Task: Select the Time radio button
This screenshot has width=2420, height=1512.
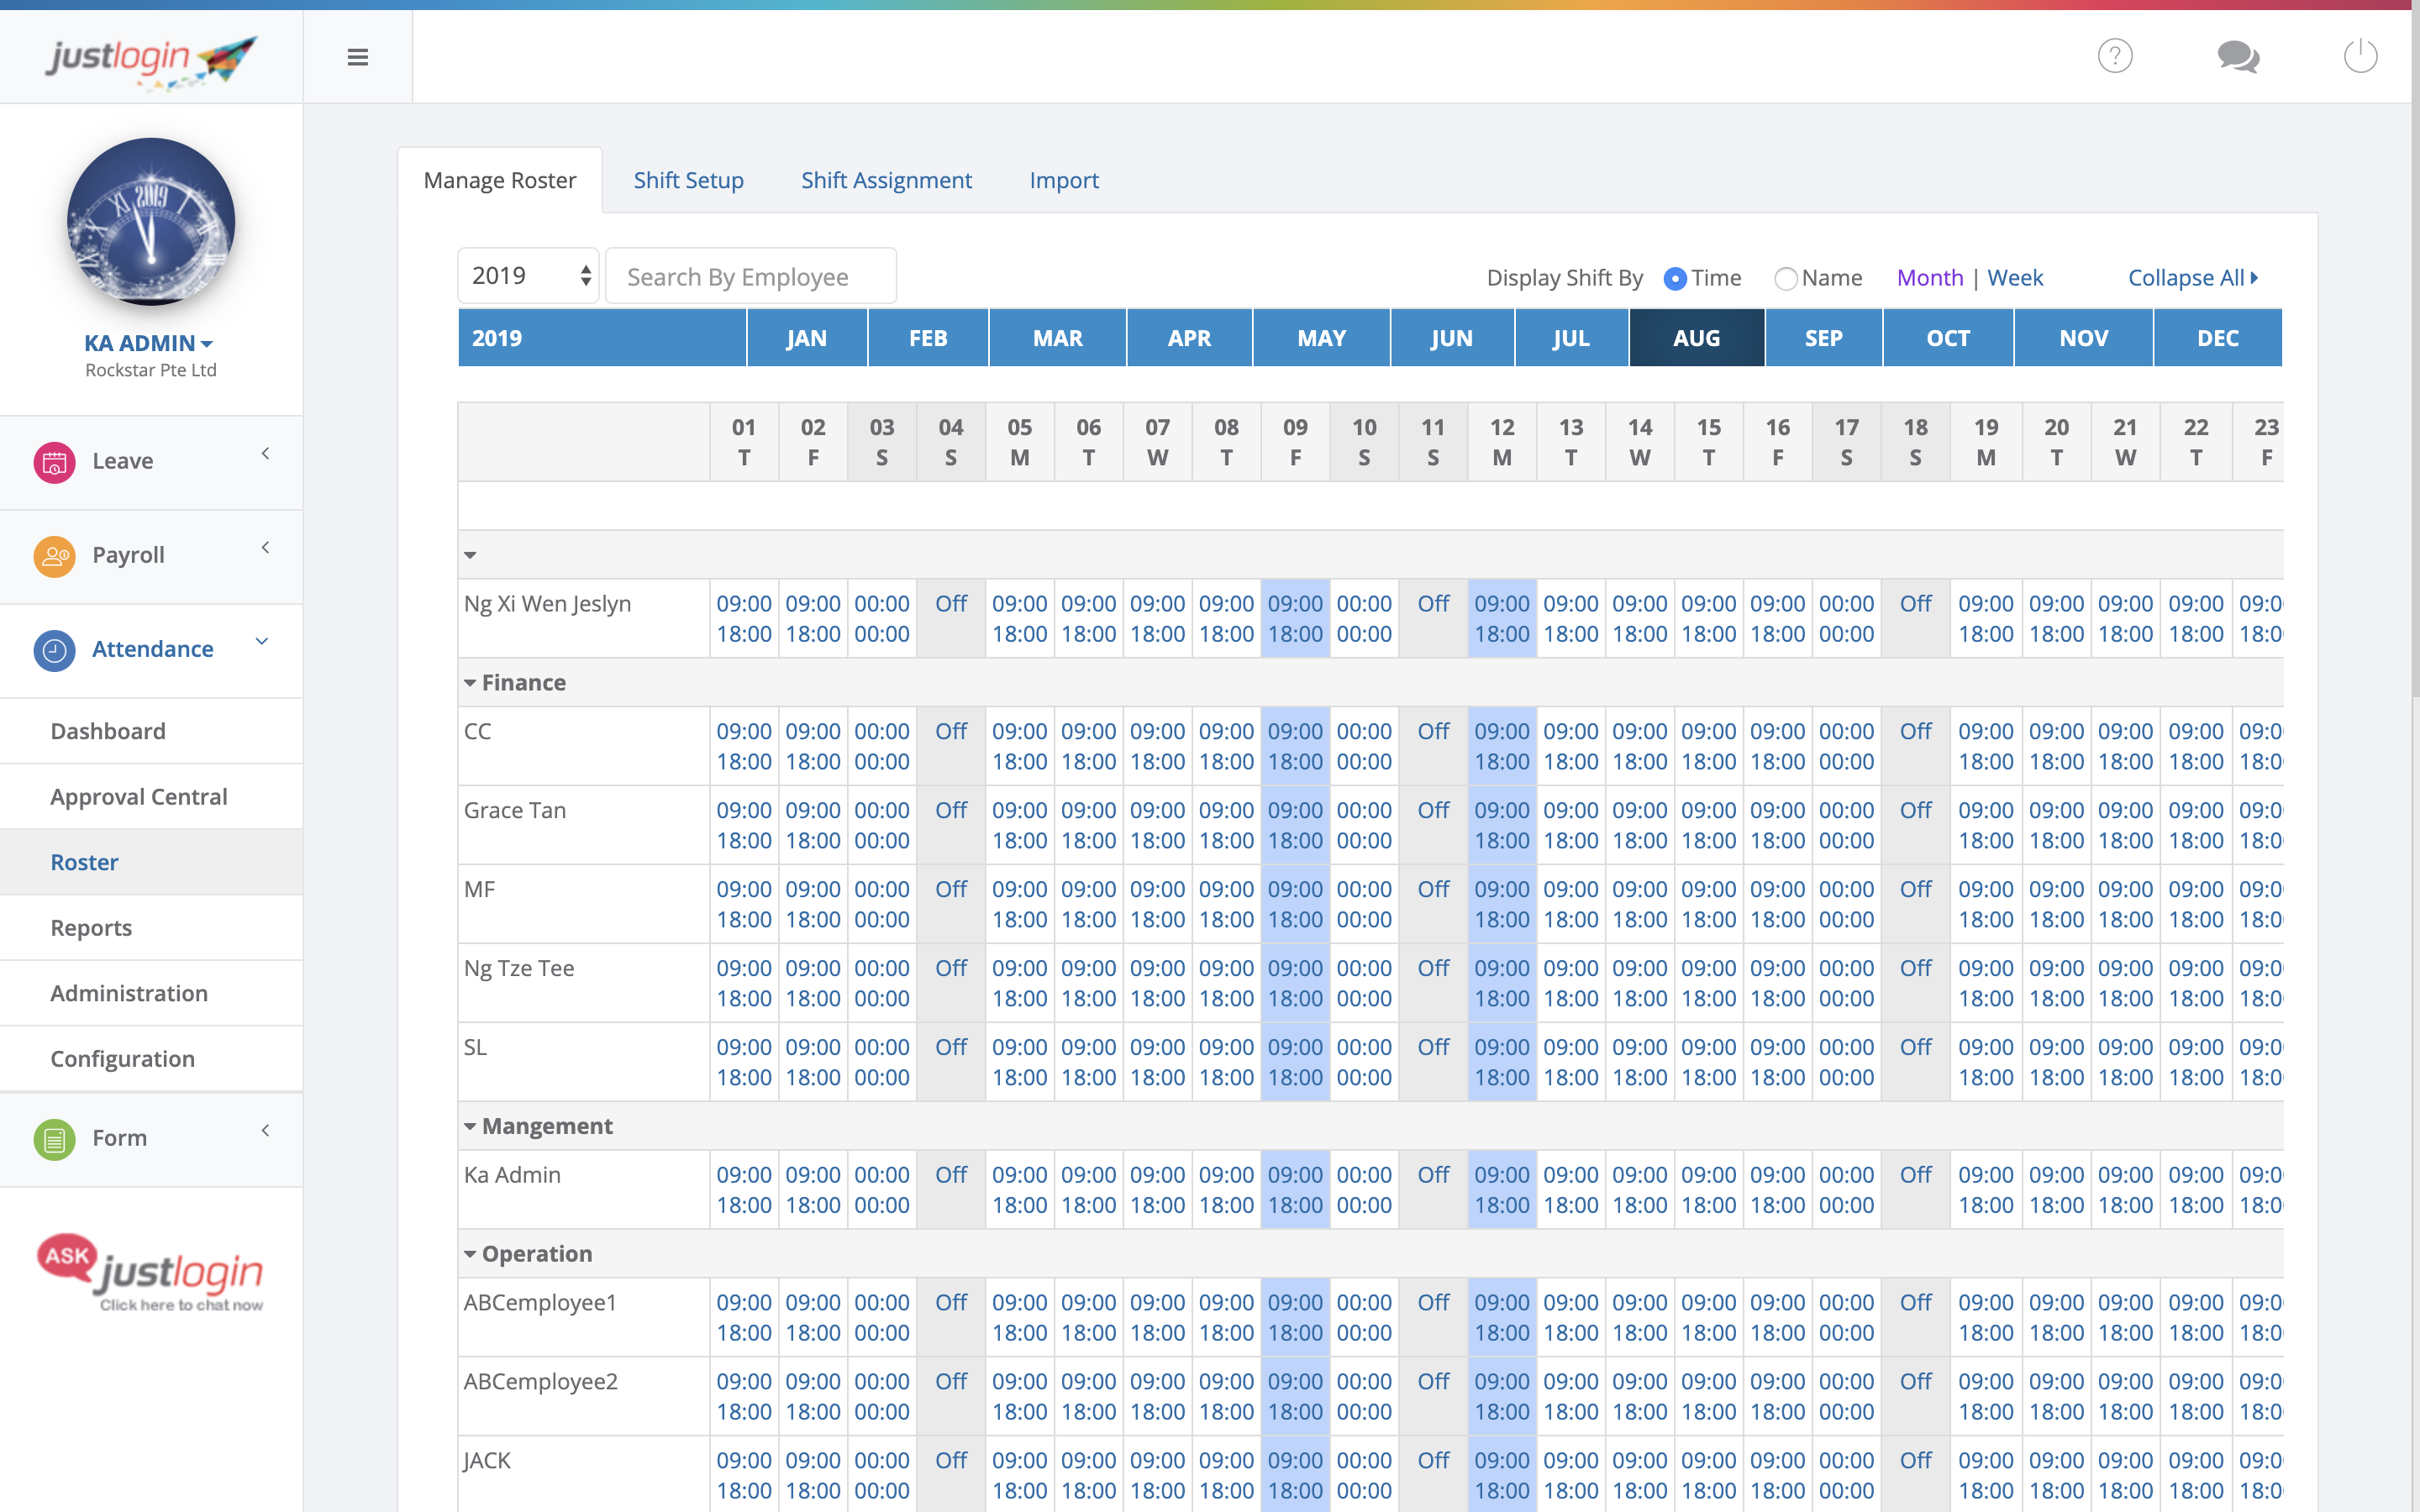Action: click(x=1675, y=279)
